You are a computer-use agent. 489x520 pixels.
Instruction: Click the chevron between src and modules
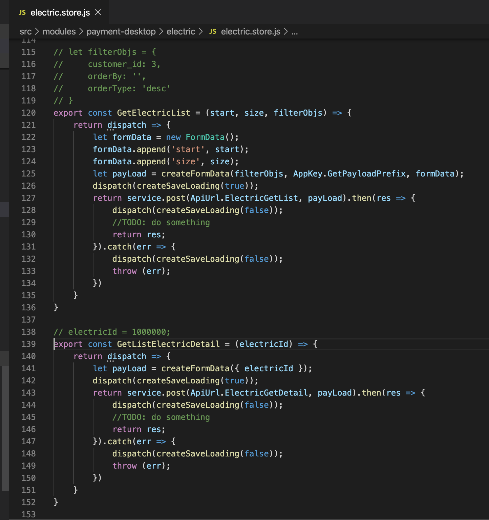(37, 31)
